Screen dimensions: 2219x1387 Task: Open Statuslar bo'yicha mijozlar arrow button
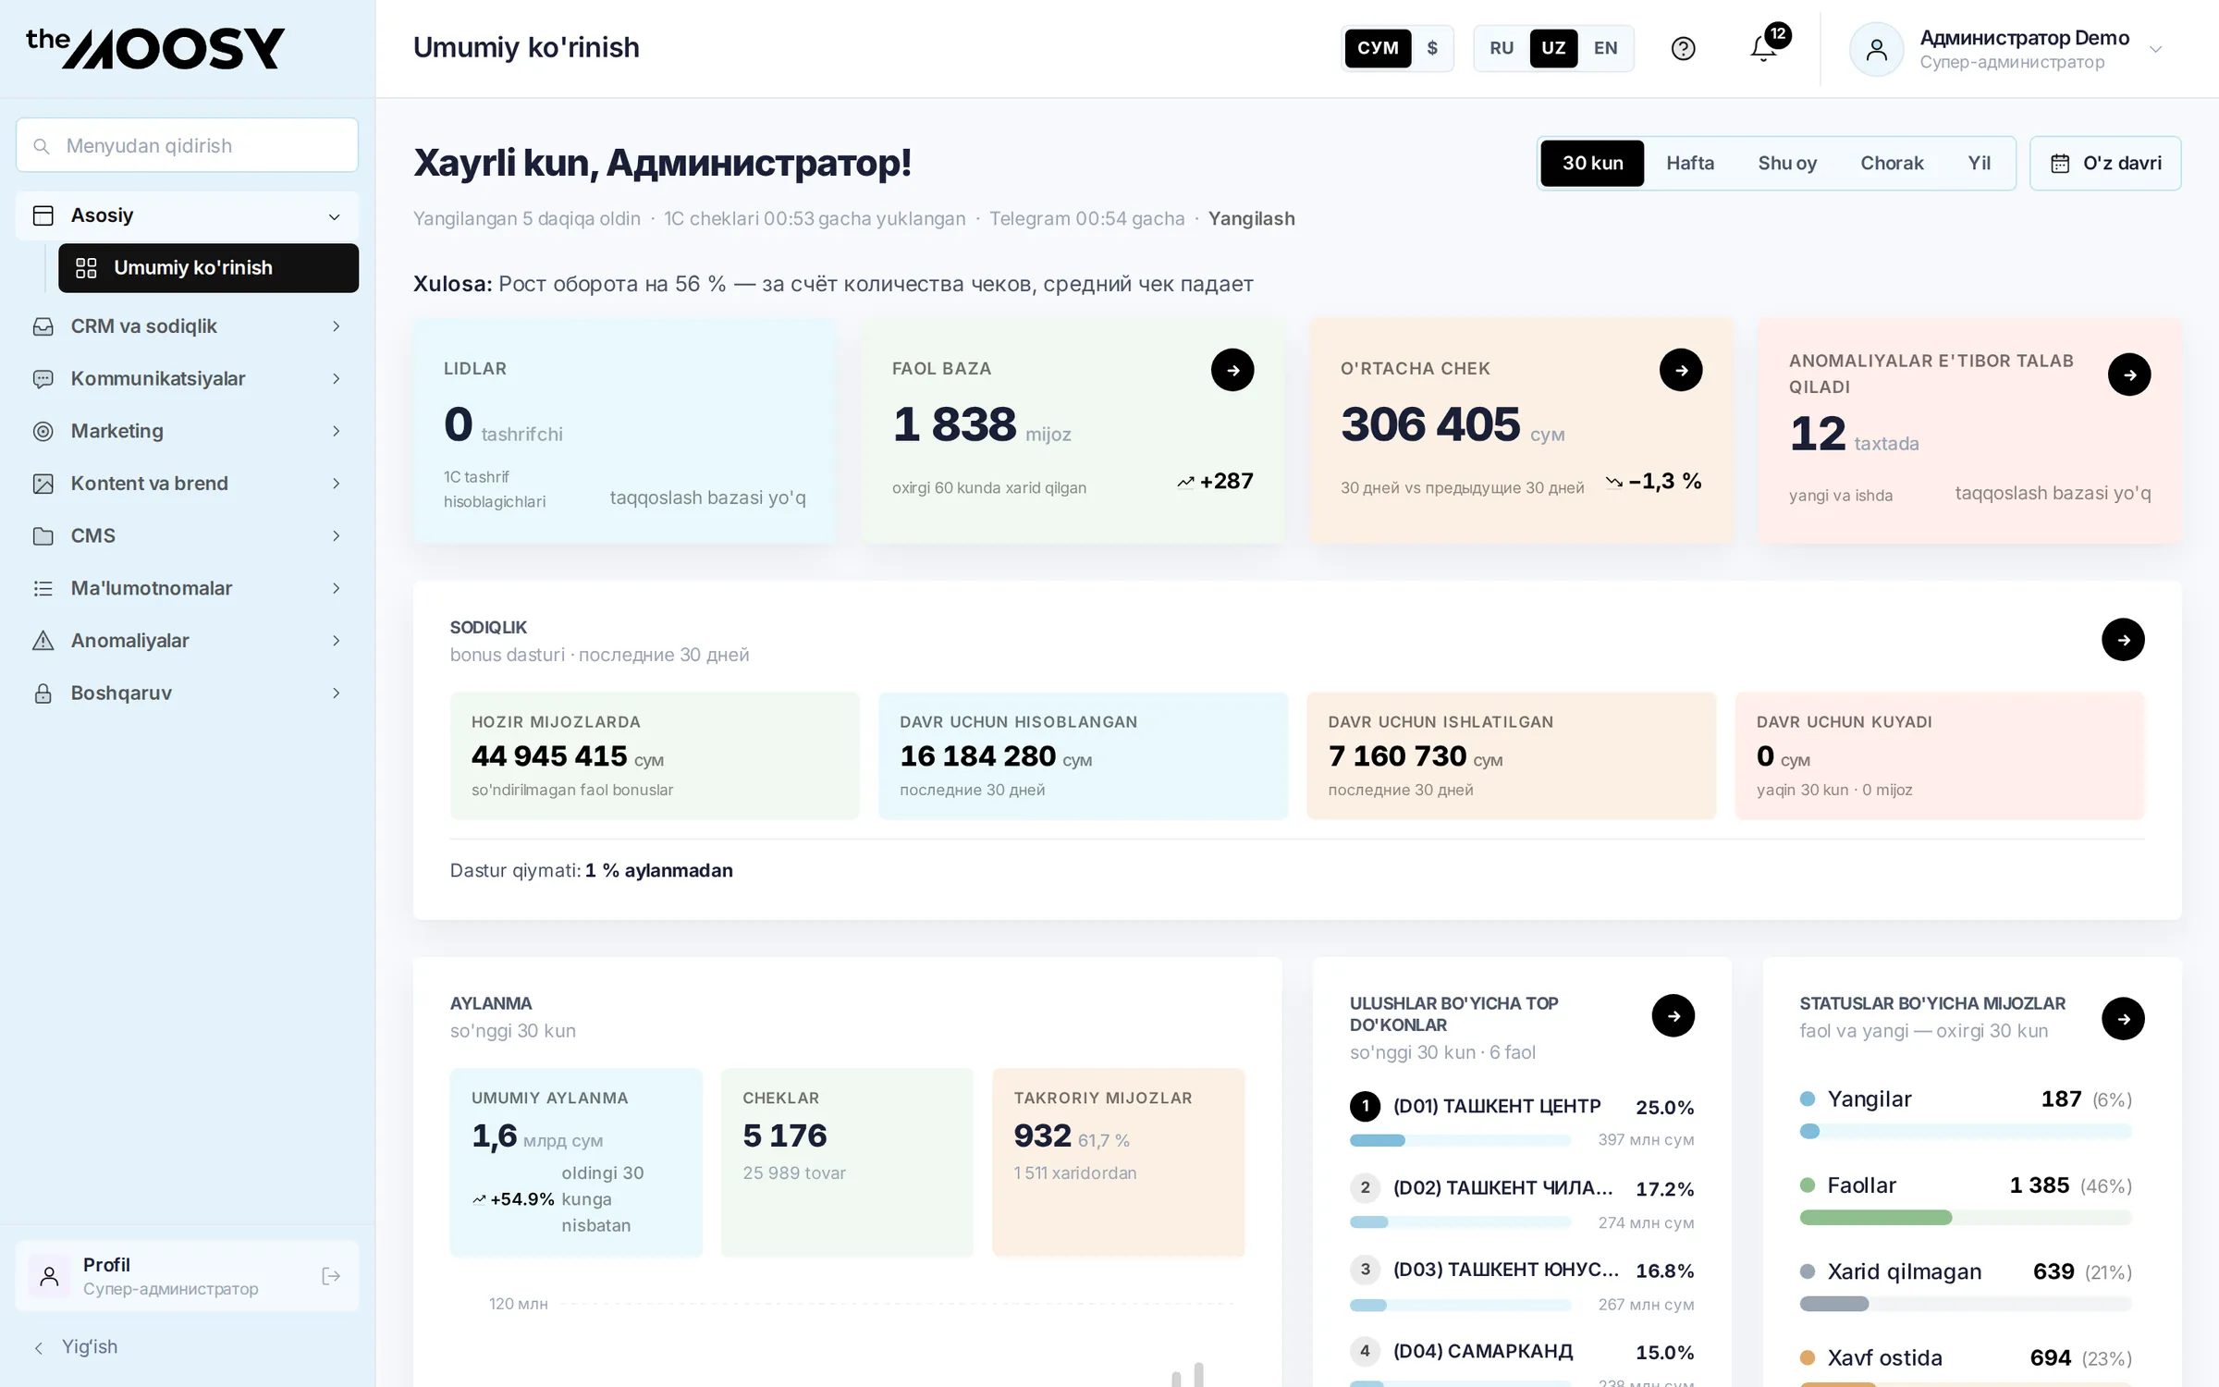click(x=2123, y=1019)
